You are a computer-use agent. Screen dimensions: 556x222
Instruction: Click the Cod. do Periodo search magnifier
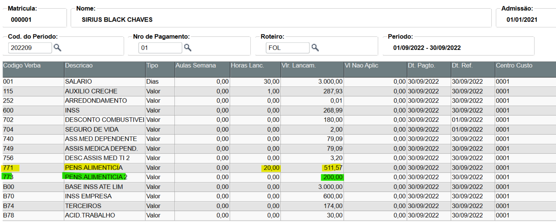point(57,47)
